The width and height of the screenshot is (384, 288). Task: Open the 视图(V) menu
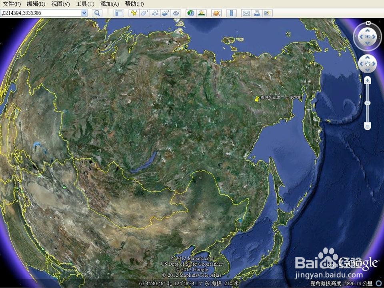pos(60,4)
